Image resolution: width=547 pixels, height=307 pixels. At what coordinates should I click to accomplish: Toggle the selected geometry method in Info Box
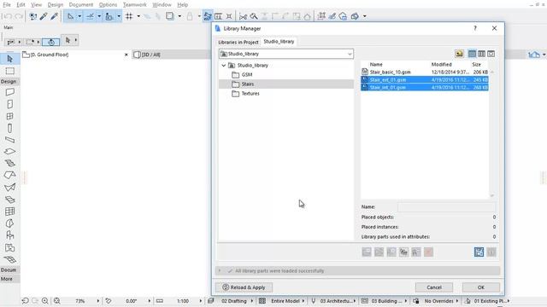coord(51,42)
